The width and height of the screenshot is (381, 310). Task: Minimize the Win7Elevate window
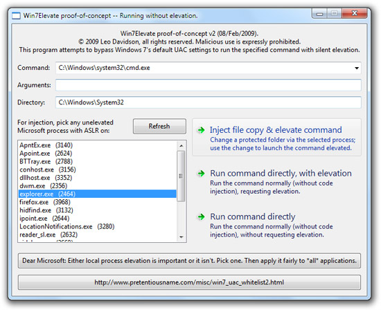(x=319, y=14)
